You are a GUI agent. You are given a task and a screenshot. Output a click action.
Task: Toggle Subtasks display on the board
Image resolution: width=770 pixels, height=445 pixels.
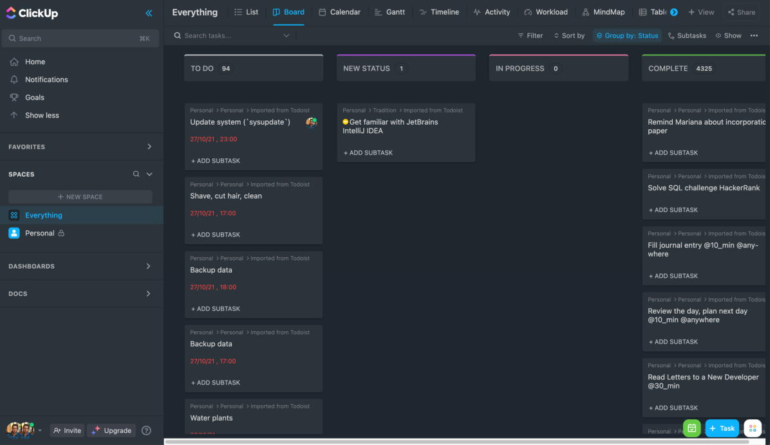(x=687, y=35)
